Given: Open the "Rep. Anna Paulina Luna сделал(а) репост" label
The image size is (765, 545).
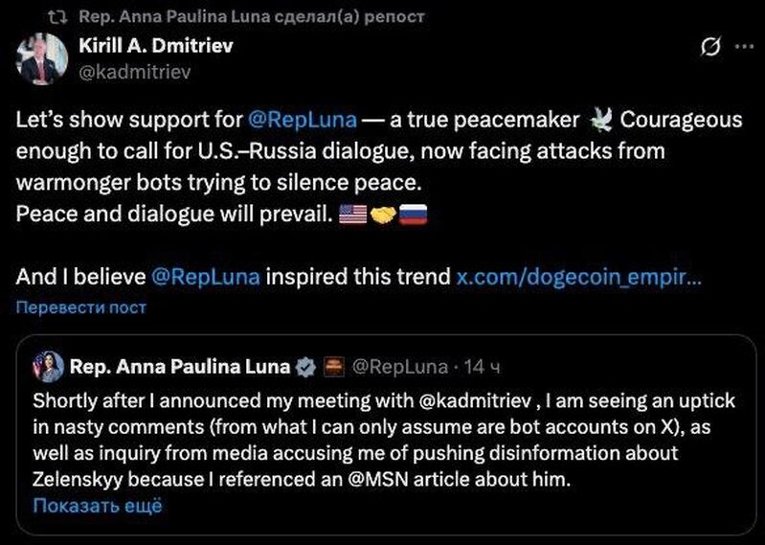Looking at the screenshot, I should (x=252, y=17).
